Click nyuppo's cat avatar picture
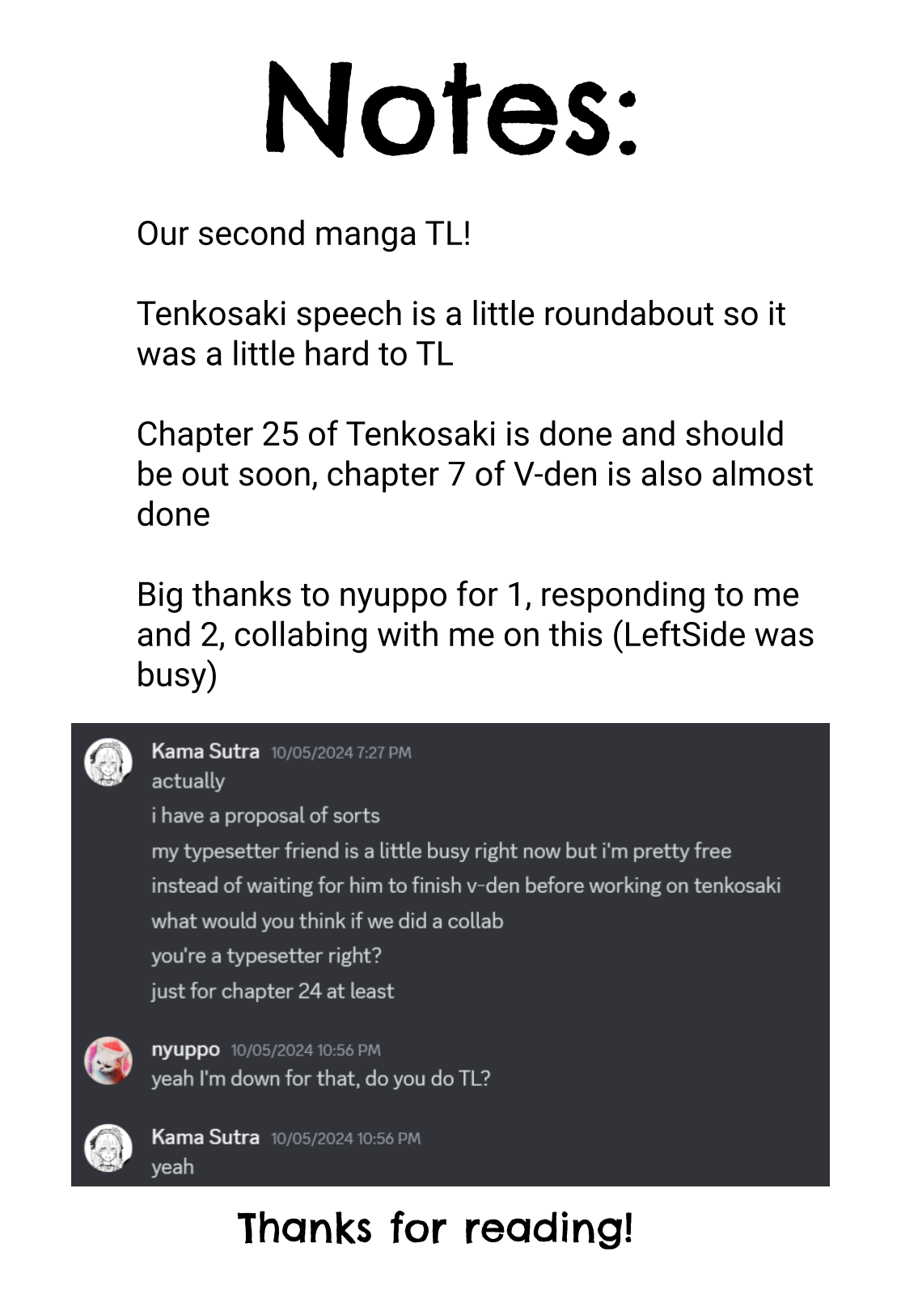Viewport: 901px width, 1294px height. pyautogui.click(x=108, y=1060)
